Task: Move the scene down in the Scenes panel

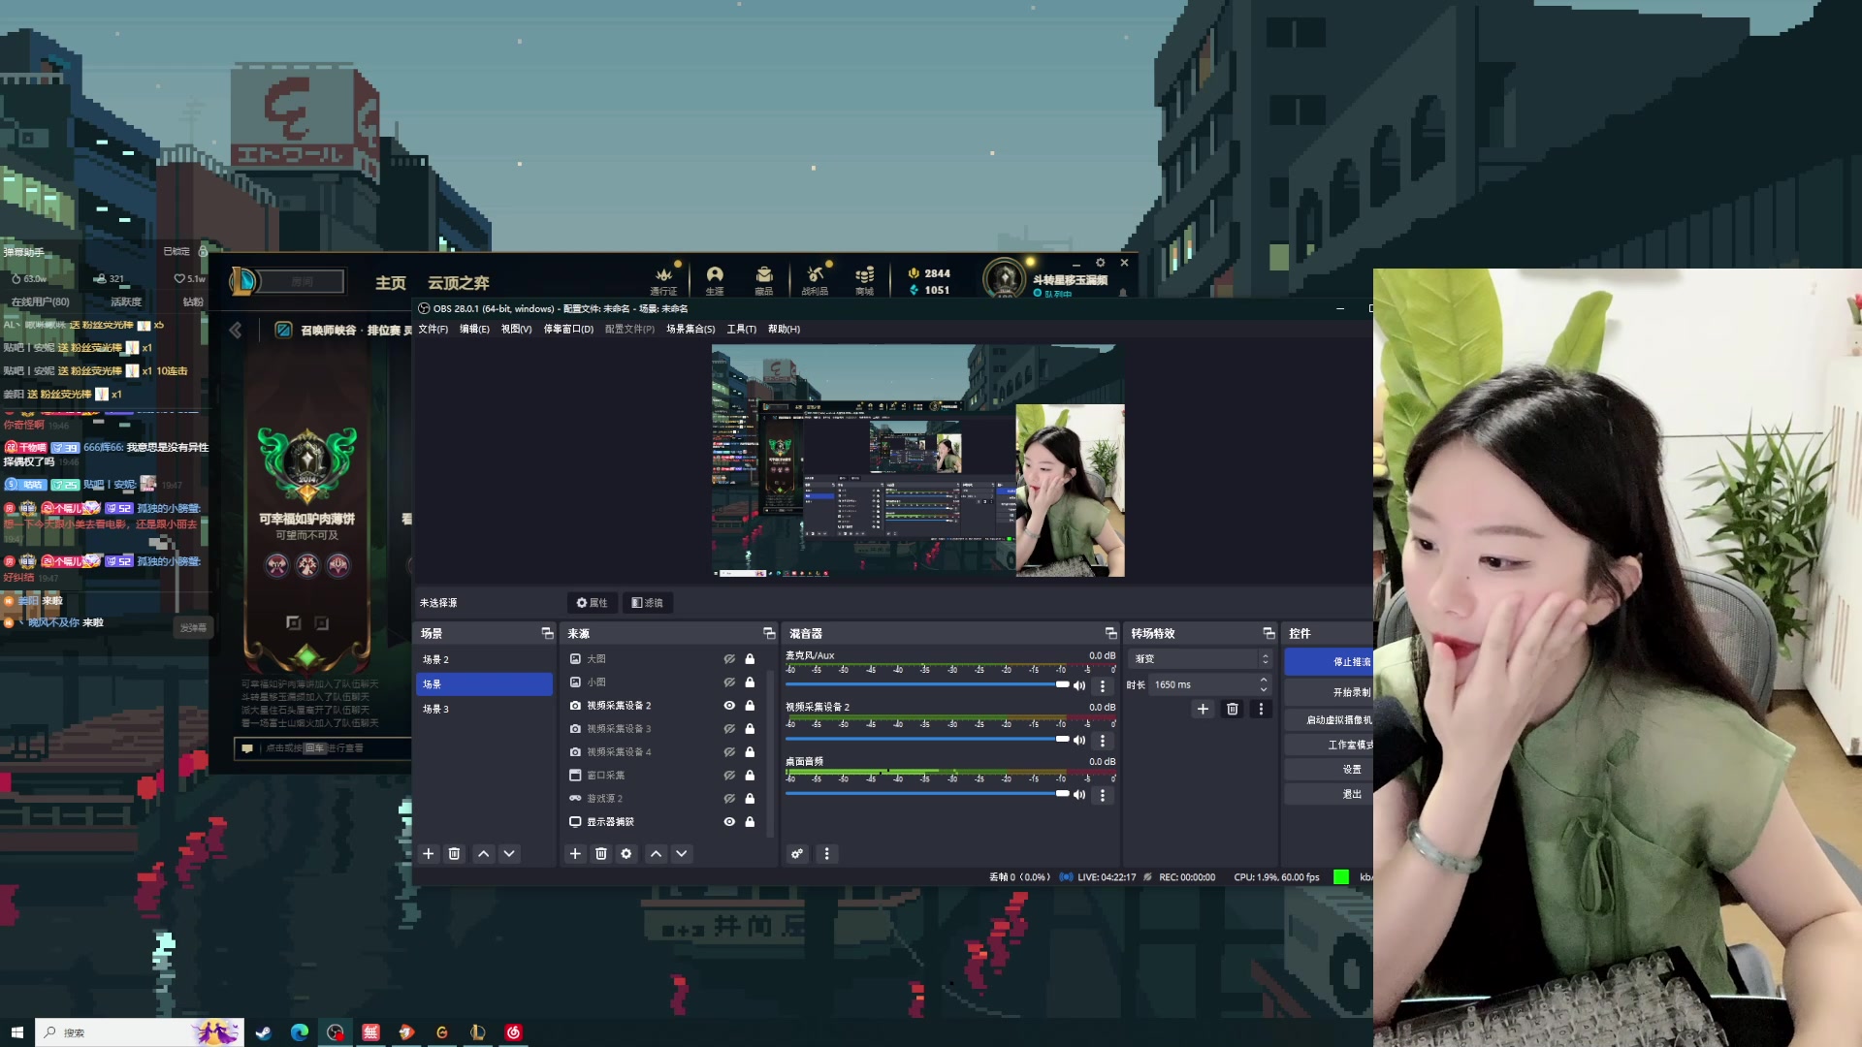Action: pyautogui.click(x=509, y=853)
